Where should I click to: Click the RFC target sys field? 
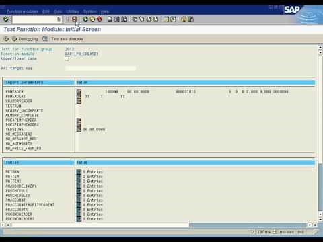point(100,68)
